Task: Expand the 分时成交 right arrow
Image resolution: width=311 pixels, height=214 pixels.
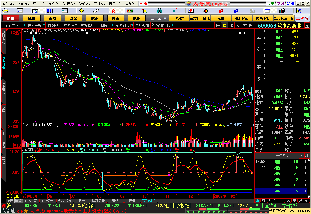Action: point(301,156)
